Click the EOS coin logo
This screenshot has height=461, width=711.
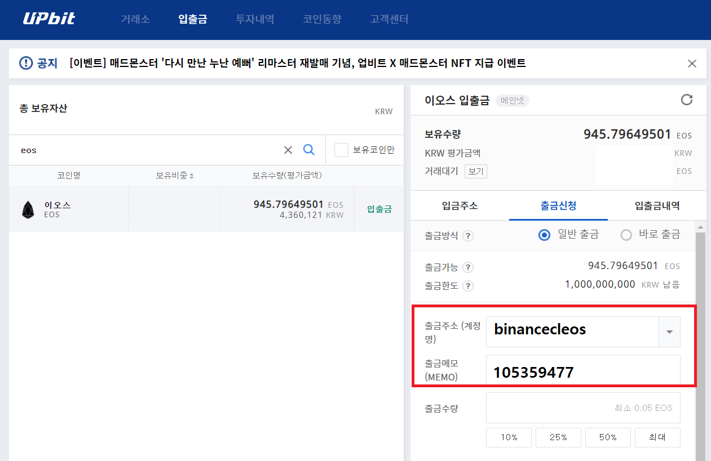tap(28, 209)
